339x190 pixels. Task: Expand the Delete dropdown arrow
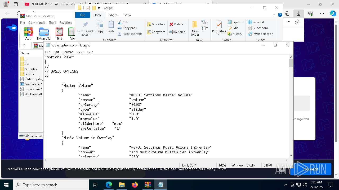(185, 24)
